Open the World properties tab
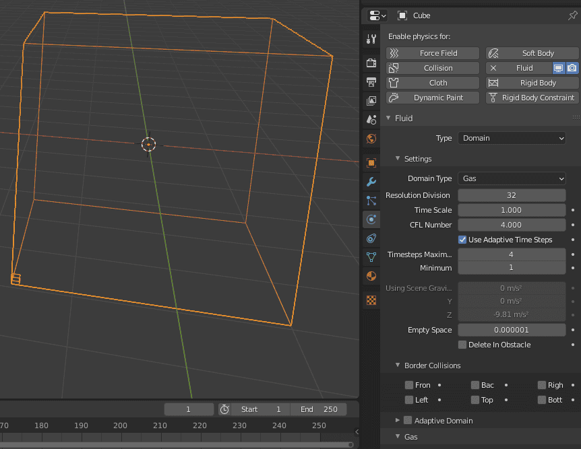581x449 pixels. (371, 139)
